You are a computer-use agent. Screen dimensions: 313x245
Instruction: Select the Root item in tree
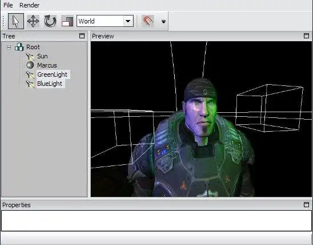tap(33, 47)
